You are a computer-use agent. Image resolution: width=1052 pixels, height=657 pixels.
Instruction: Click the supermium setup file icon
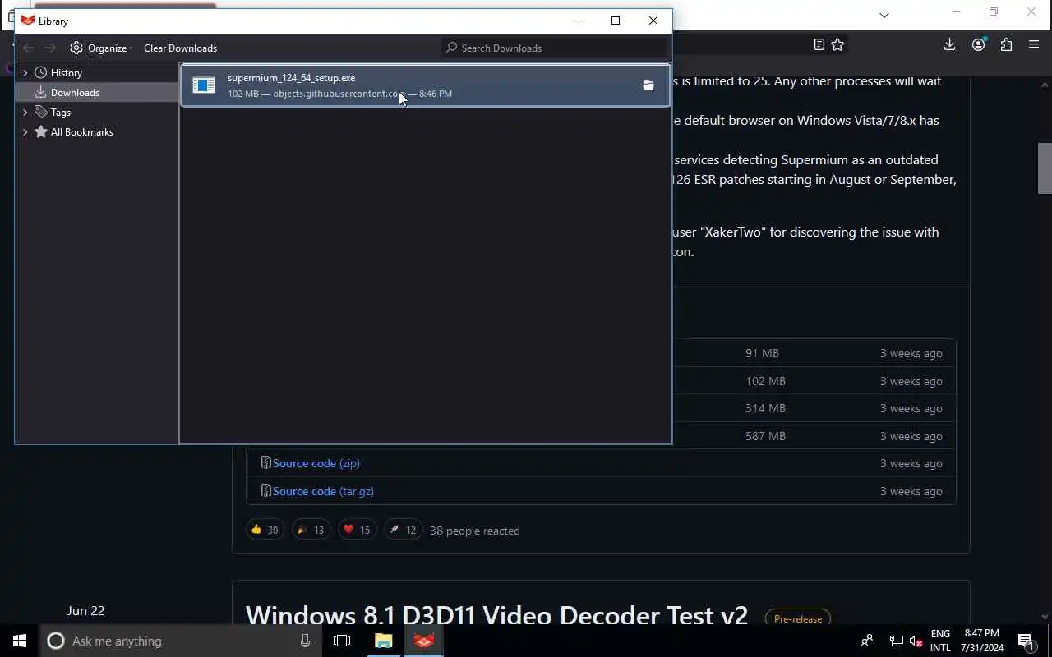coord(204,85)
